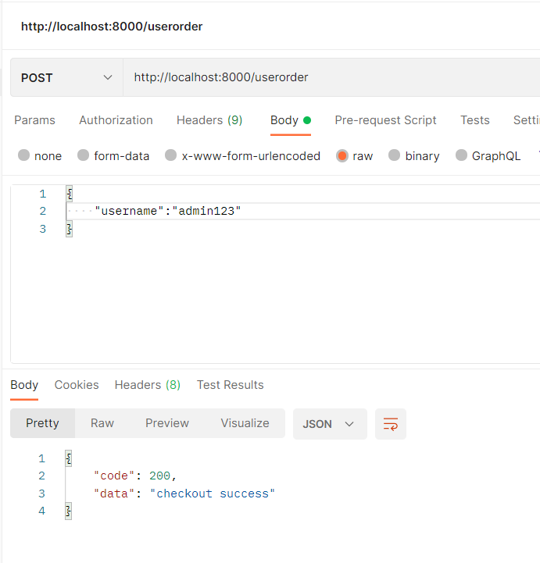
Task: Show the Preview response view
Action: (167, 423)
